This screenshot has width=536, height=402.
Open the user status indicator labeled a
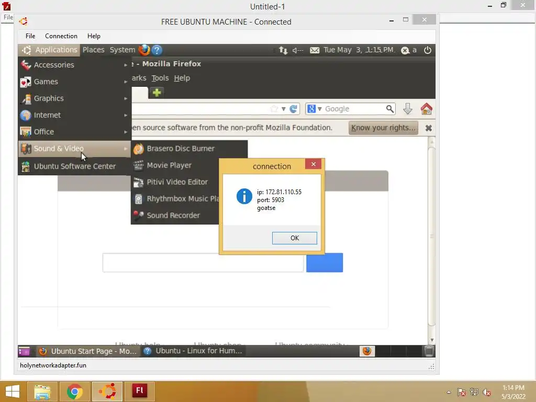click(x=409, y=50)
